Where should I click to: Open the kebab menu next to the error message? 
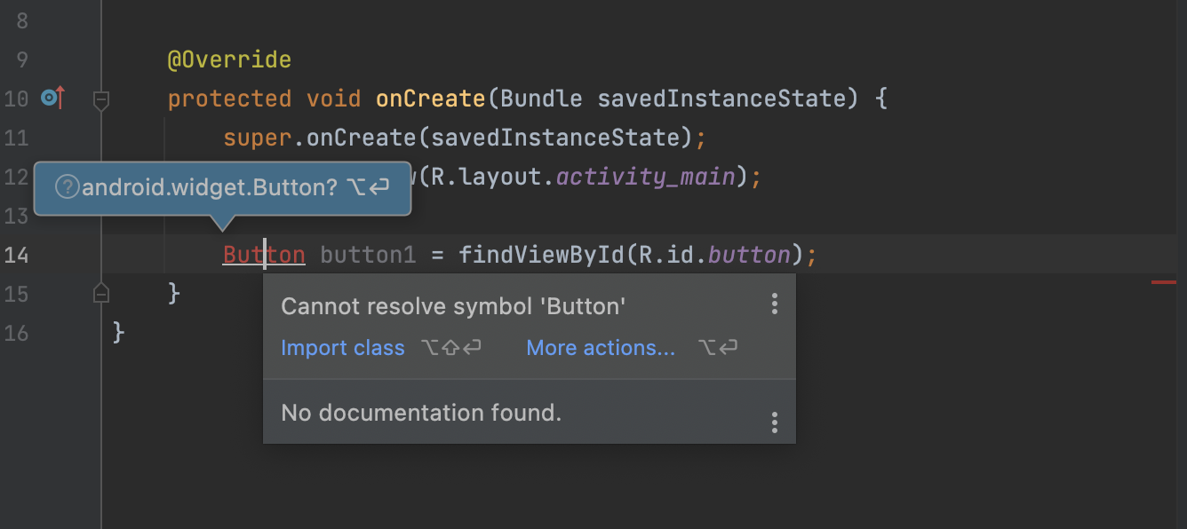point(774,304)
